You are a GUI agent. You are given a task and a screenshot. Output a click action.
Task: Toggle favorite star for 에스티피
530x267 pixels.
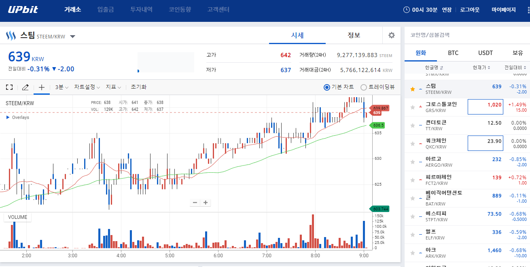[x=412, y=216]
